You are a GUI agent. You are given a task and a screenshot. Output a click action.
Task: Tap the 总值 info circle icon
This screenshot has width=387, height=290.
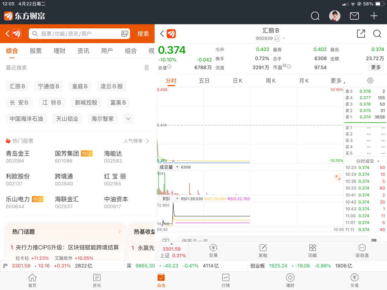coord(169,66)
